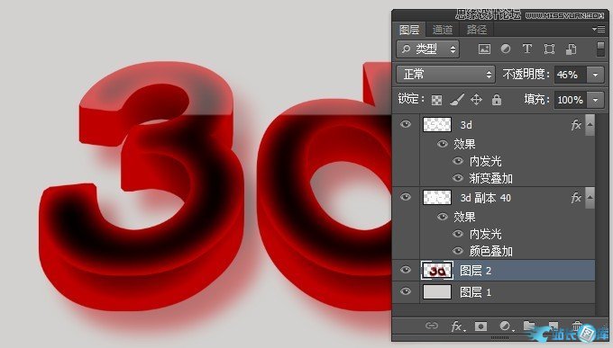Switch to the 图层 tab
Image resolution: width=613 pixels, height=348 pixels.
[x=409, y=30]
